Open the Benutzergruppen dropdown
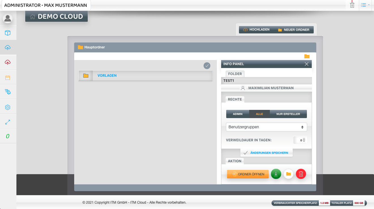Image resolution: width=374 pixels, height=209 pixels. [x=266, y=127]
